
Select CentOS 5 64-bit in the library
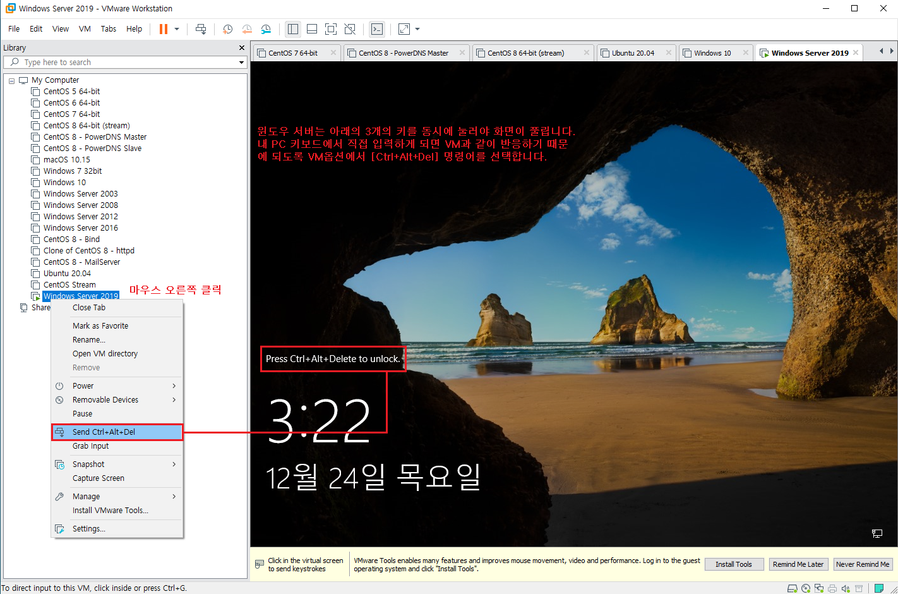(x=71, y=92)
